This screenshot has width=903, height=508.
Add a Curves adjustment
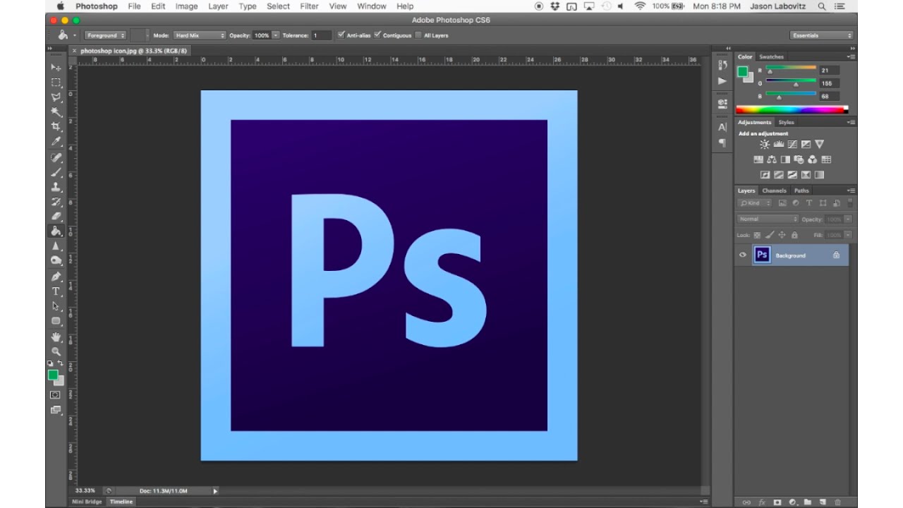click(792, 144)
